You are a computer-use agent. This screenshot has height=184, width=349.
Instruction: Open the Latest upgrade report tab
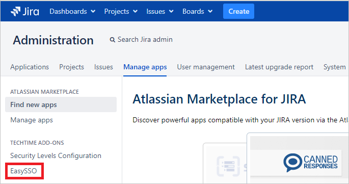[279, 67]
